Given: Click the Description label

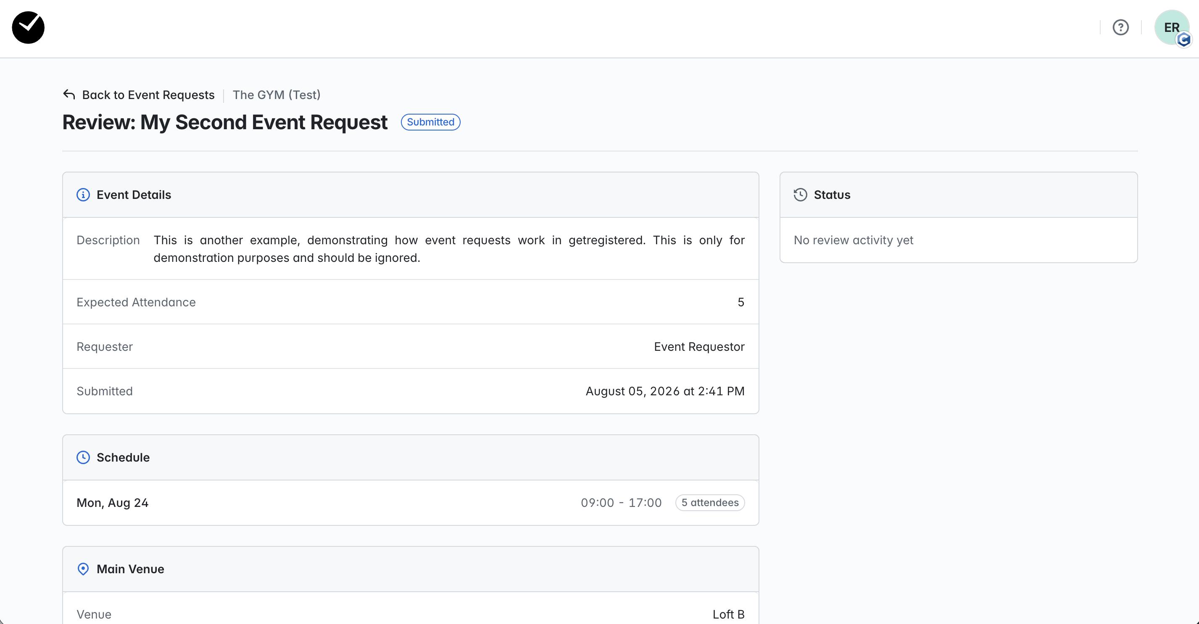Looking at the screenshot, I should pos(108,240).
